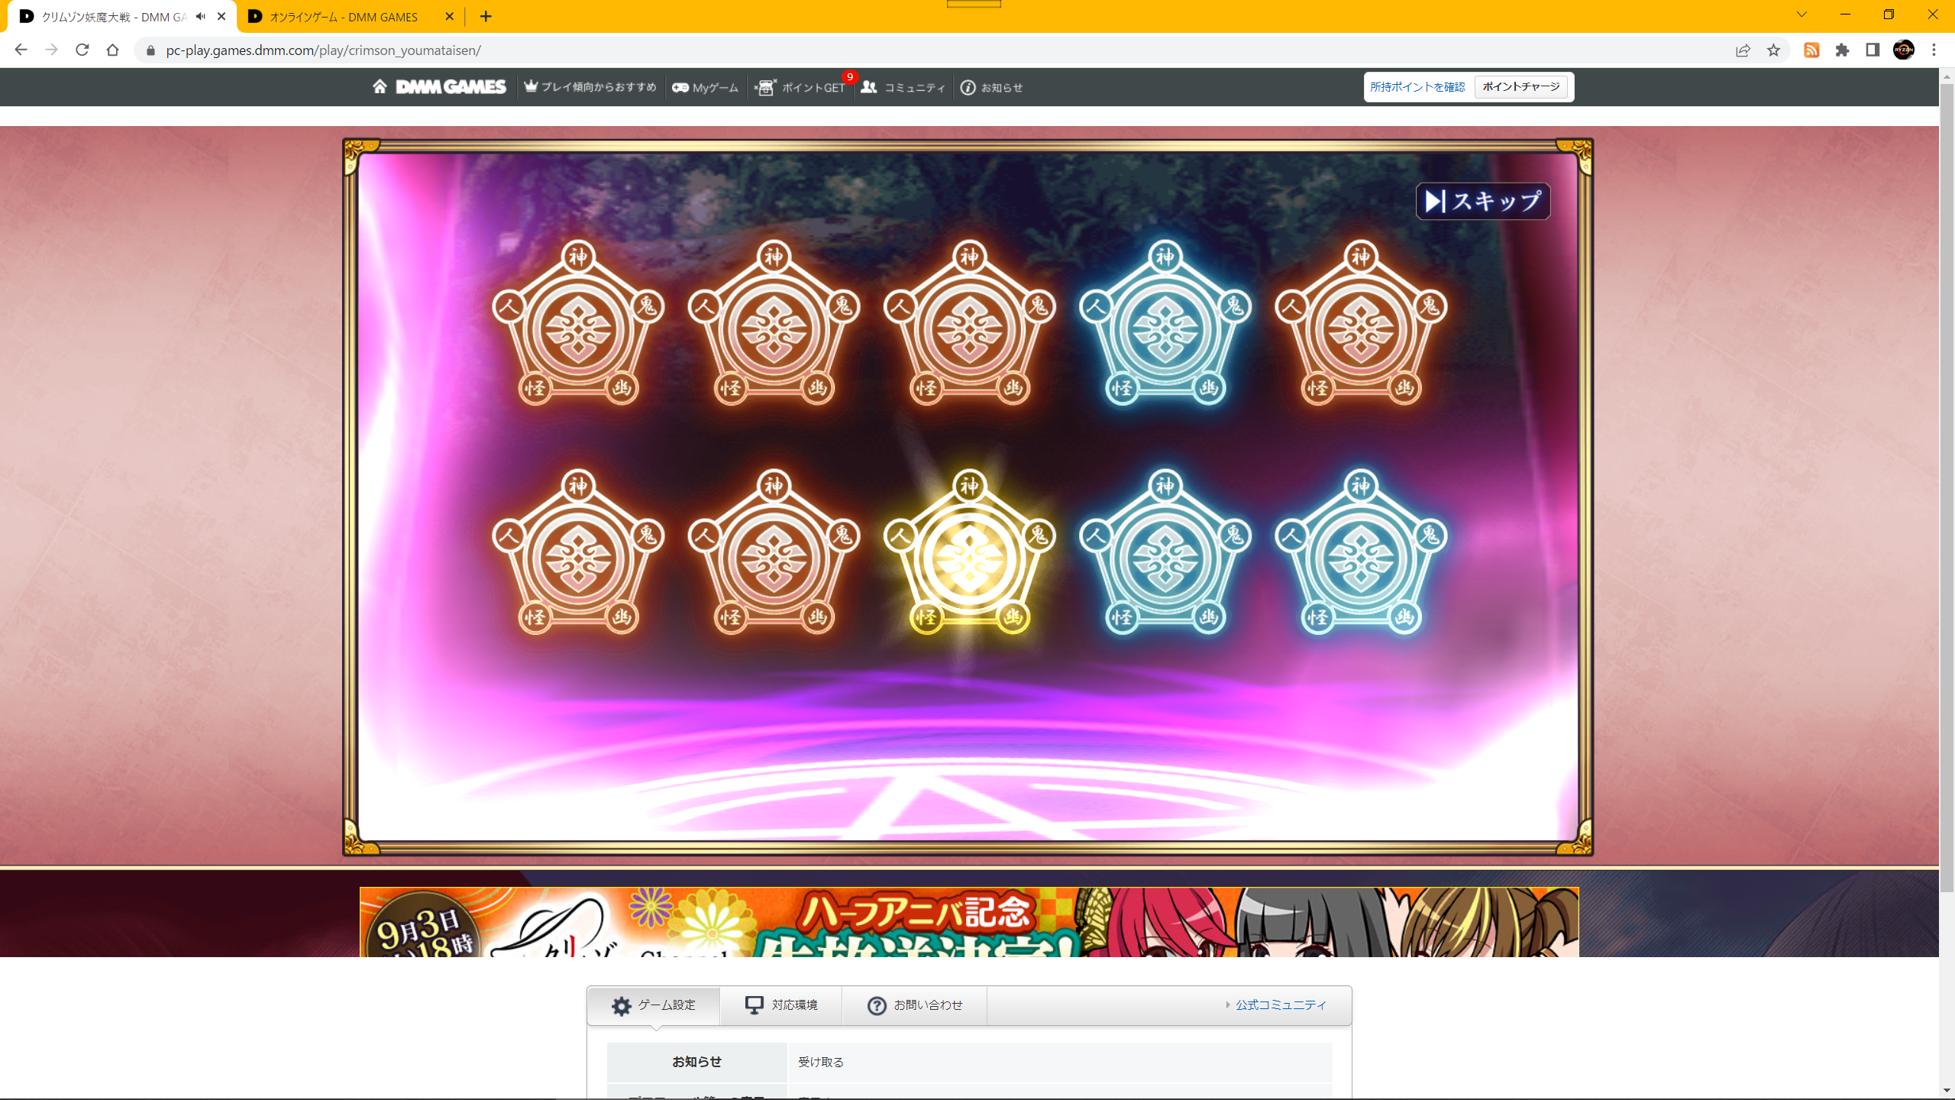The width and height of the screenshot is (1955, 1100).
Task: Open the お問い合わせ tab
Action: tap(915, 1005)
